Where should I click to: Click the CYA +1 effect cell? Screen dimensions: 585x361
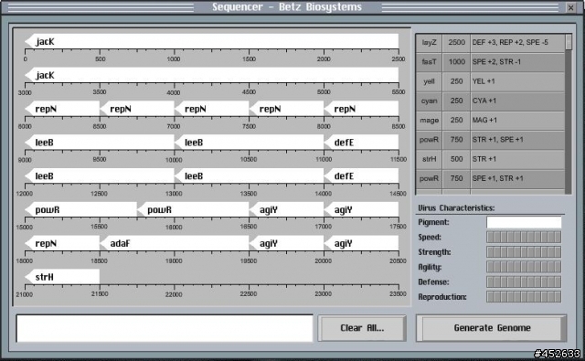517,101
